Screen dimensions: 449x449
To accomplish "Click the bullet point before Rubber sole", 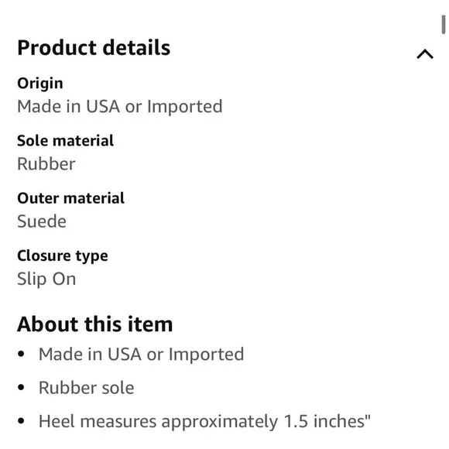I will pyautogui.click(x=21, y=387).
